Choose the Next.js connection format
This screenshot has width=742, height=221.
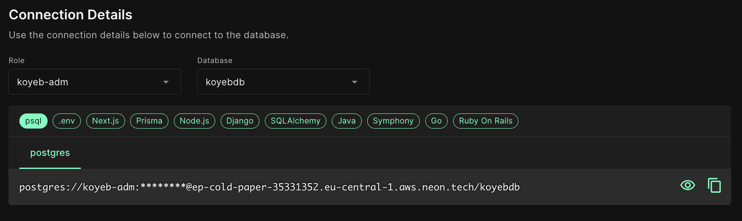(x=105, y=121)
